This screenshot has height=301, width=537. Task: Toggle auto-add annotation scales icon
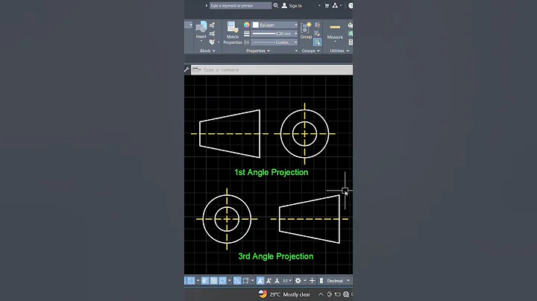coord(268,281)
